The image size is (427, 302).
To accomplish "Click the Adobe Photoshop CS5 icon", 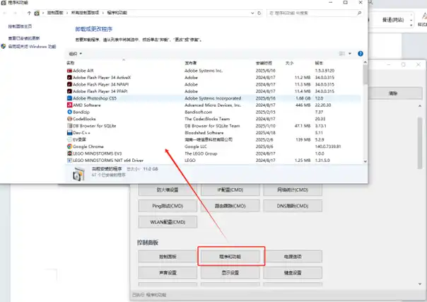I will [69, 98].
